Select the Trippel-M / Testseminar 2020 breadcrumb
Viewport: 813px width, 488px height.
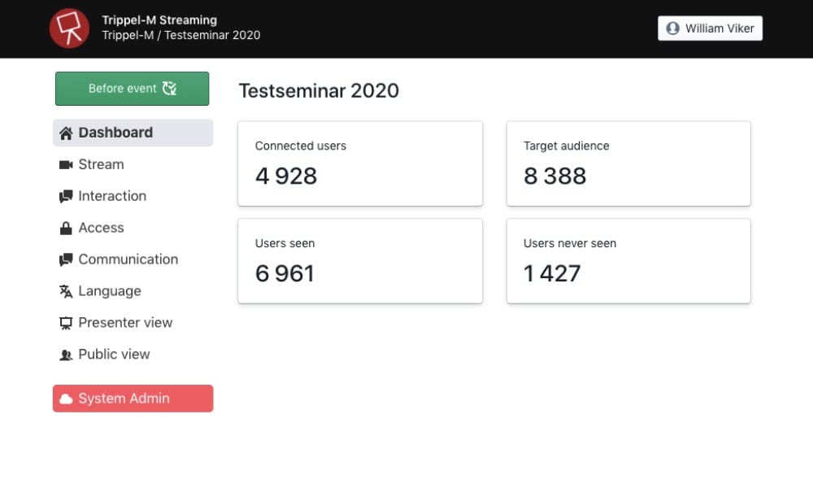point(181,35)
